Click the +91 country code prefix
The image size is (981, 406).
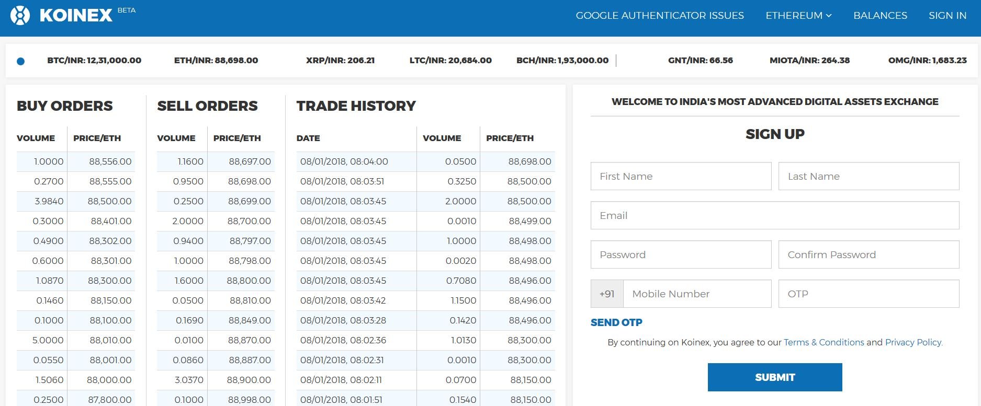[607, 294]
